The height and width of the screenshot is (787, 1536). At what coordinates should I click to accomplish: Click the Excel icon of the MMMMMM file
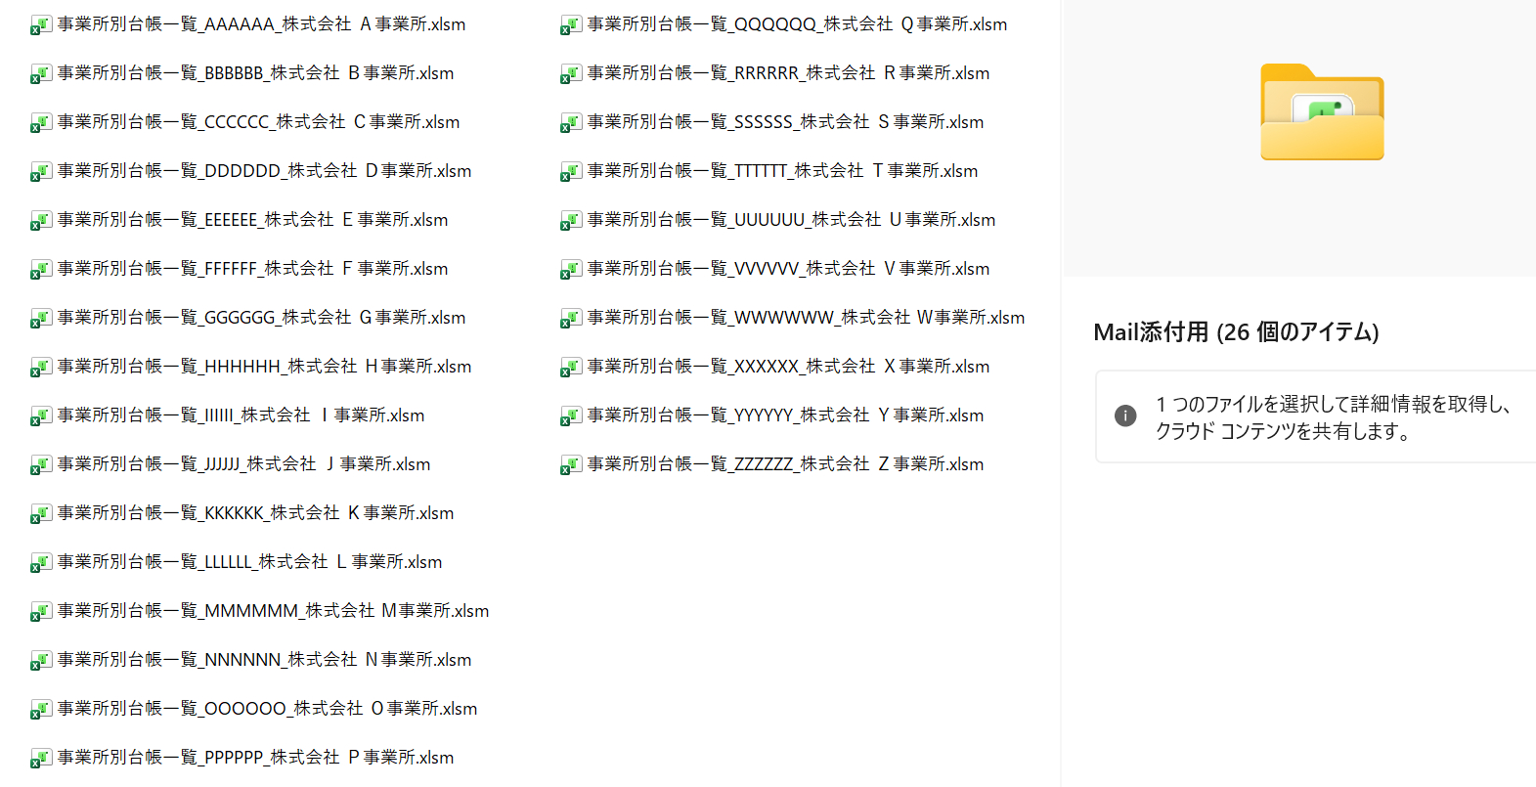click(x=41, y=611)
